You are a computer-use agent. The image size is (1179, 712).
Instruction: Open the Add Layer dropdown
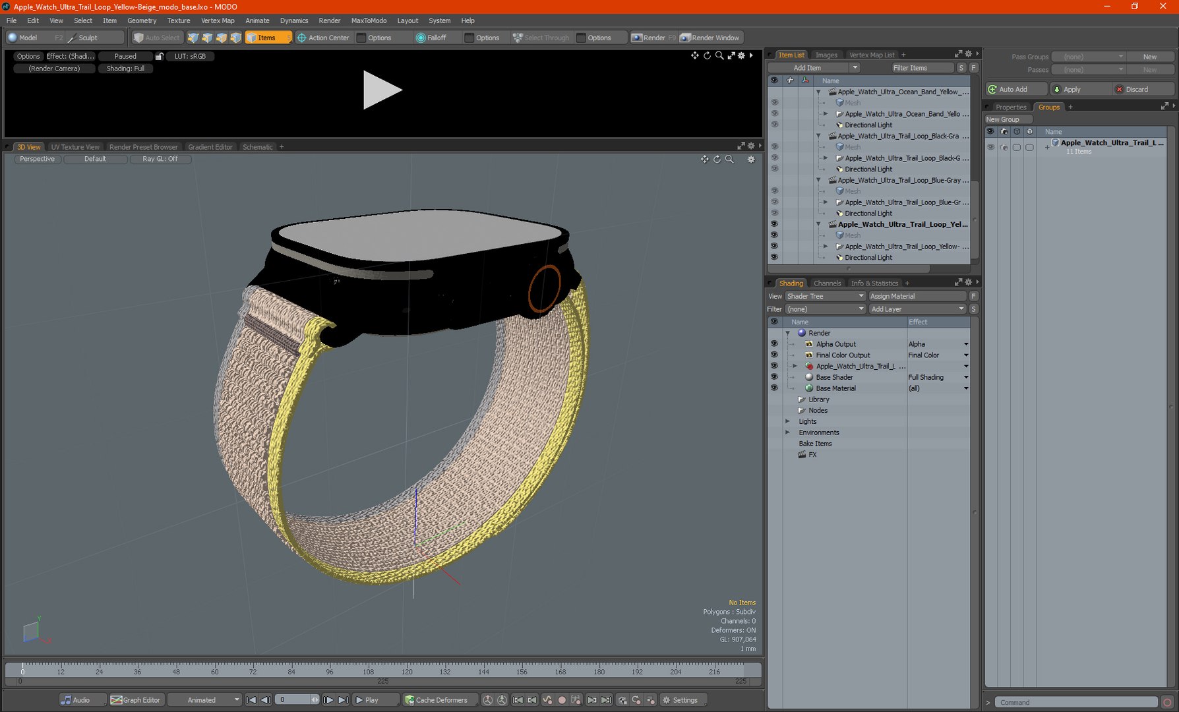[916, 309]
